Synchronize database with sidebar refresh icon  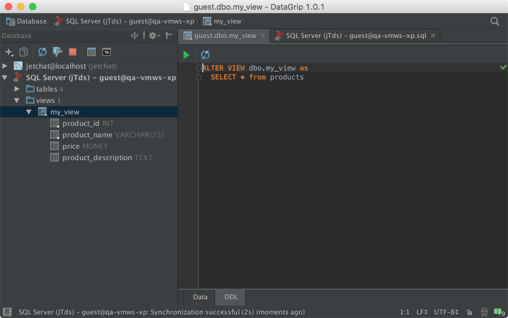coord(42,52)
